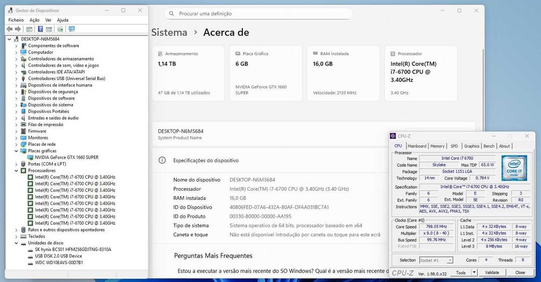541x282 pixels.
Task: Collapse the Placas gráficas node
Action: [16, 151]
